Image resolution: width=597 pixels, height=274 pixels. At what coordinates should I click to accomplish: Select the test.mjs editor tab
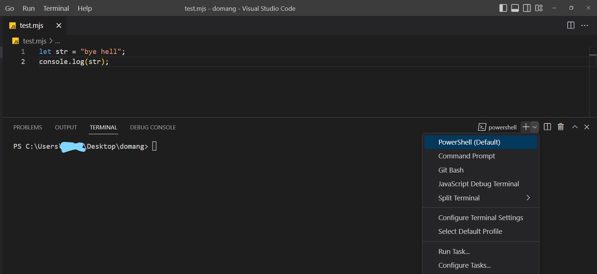point(35,25)
